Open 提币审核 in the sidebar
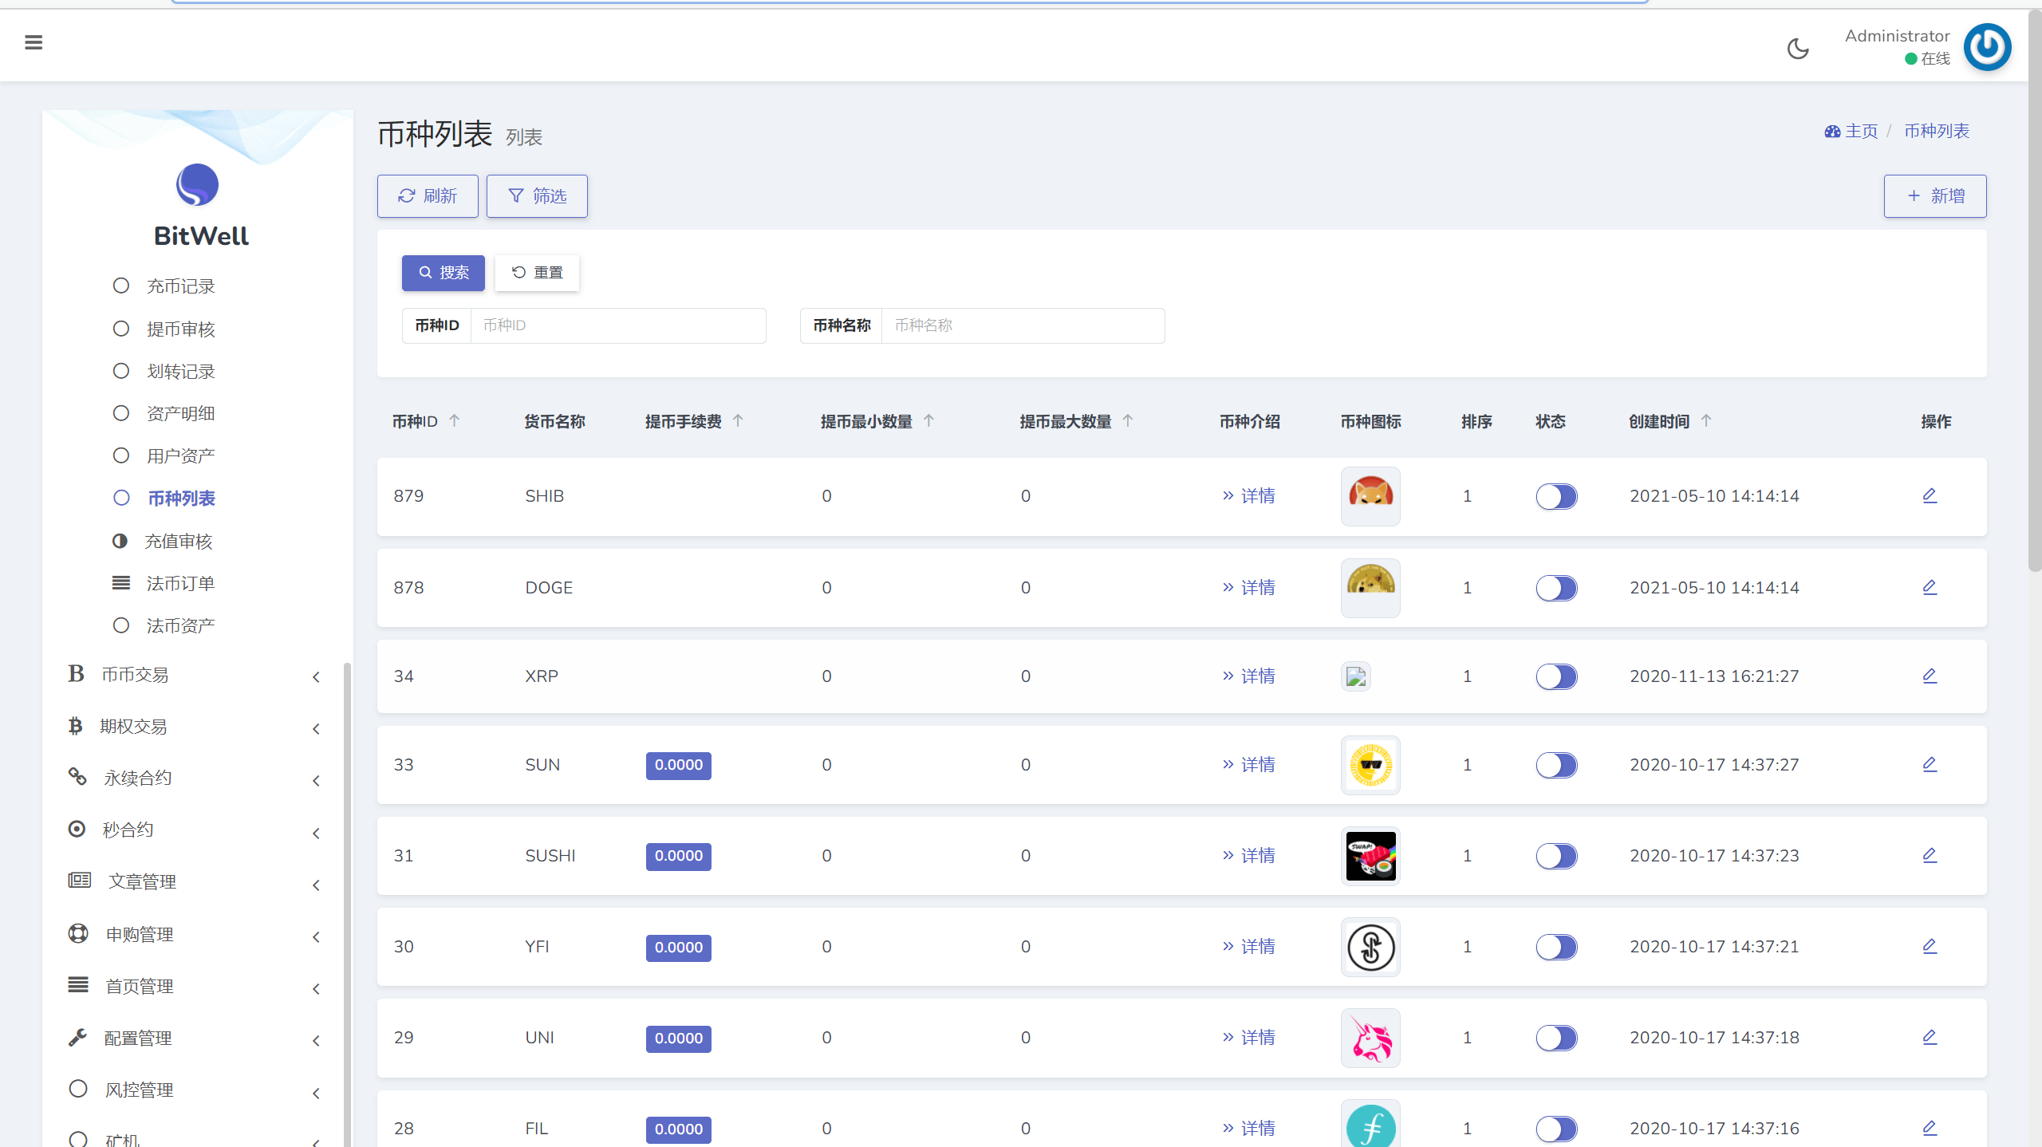Screen dimensions: 2042x1147 point(181,329)
